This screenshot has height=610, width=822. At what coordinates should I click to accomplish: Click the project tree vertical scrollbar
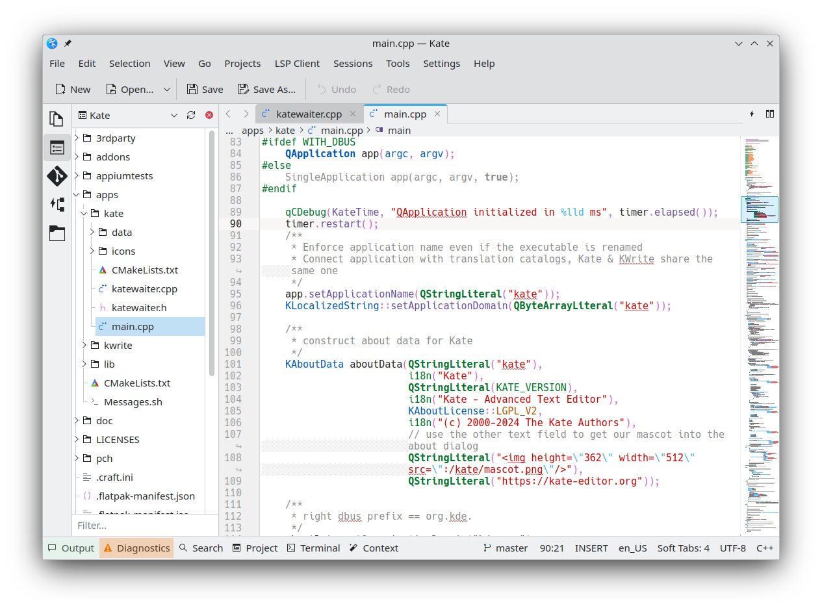pos(211,253)
